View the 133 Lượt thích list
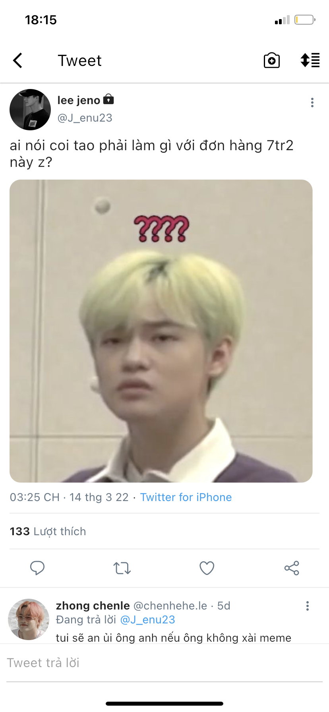Image resolution: width=329 pixels, height=712 pixels. coord(48,531)
